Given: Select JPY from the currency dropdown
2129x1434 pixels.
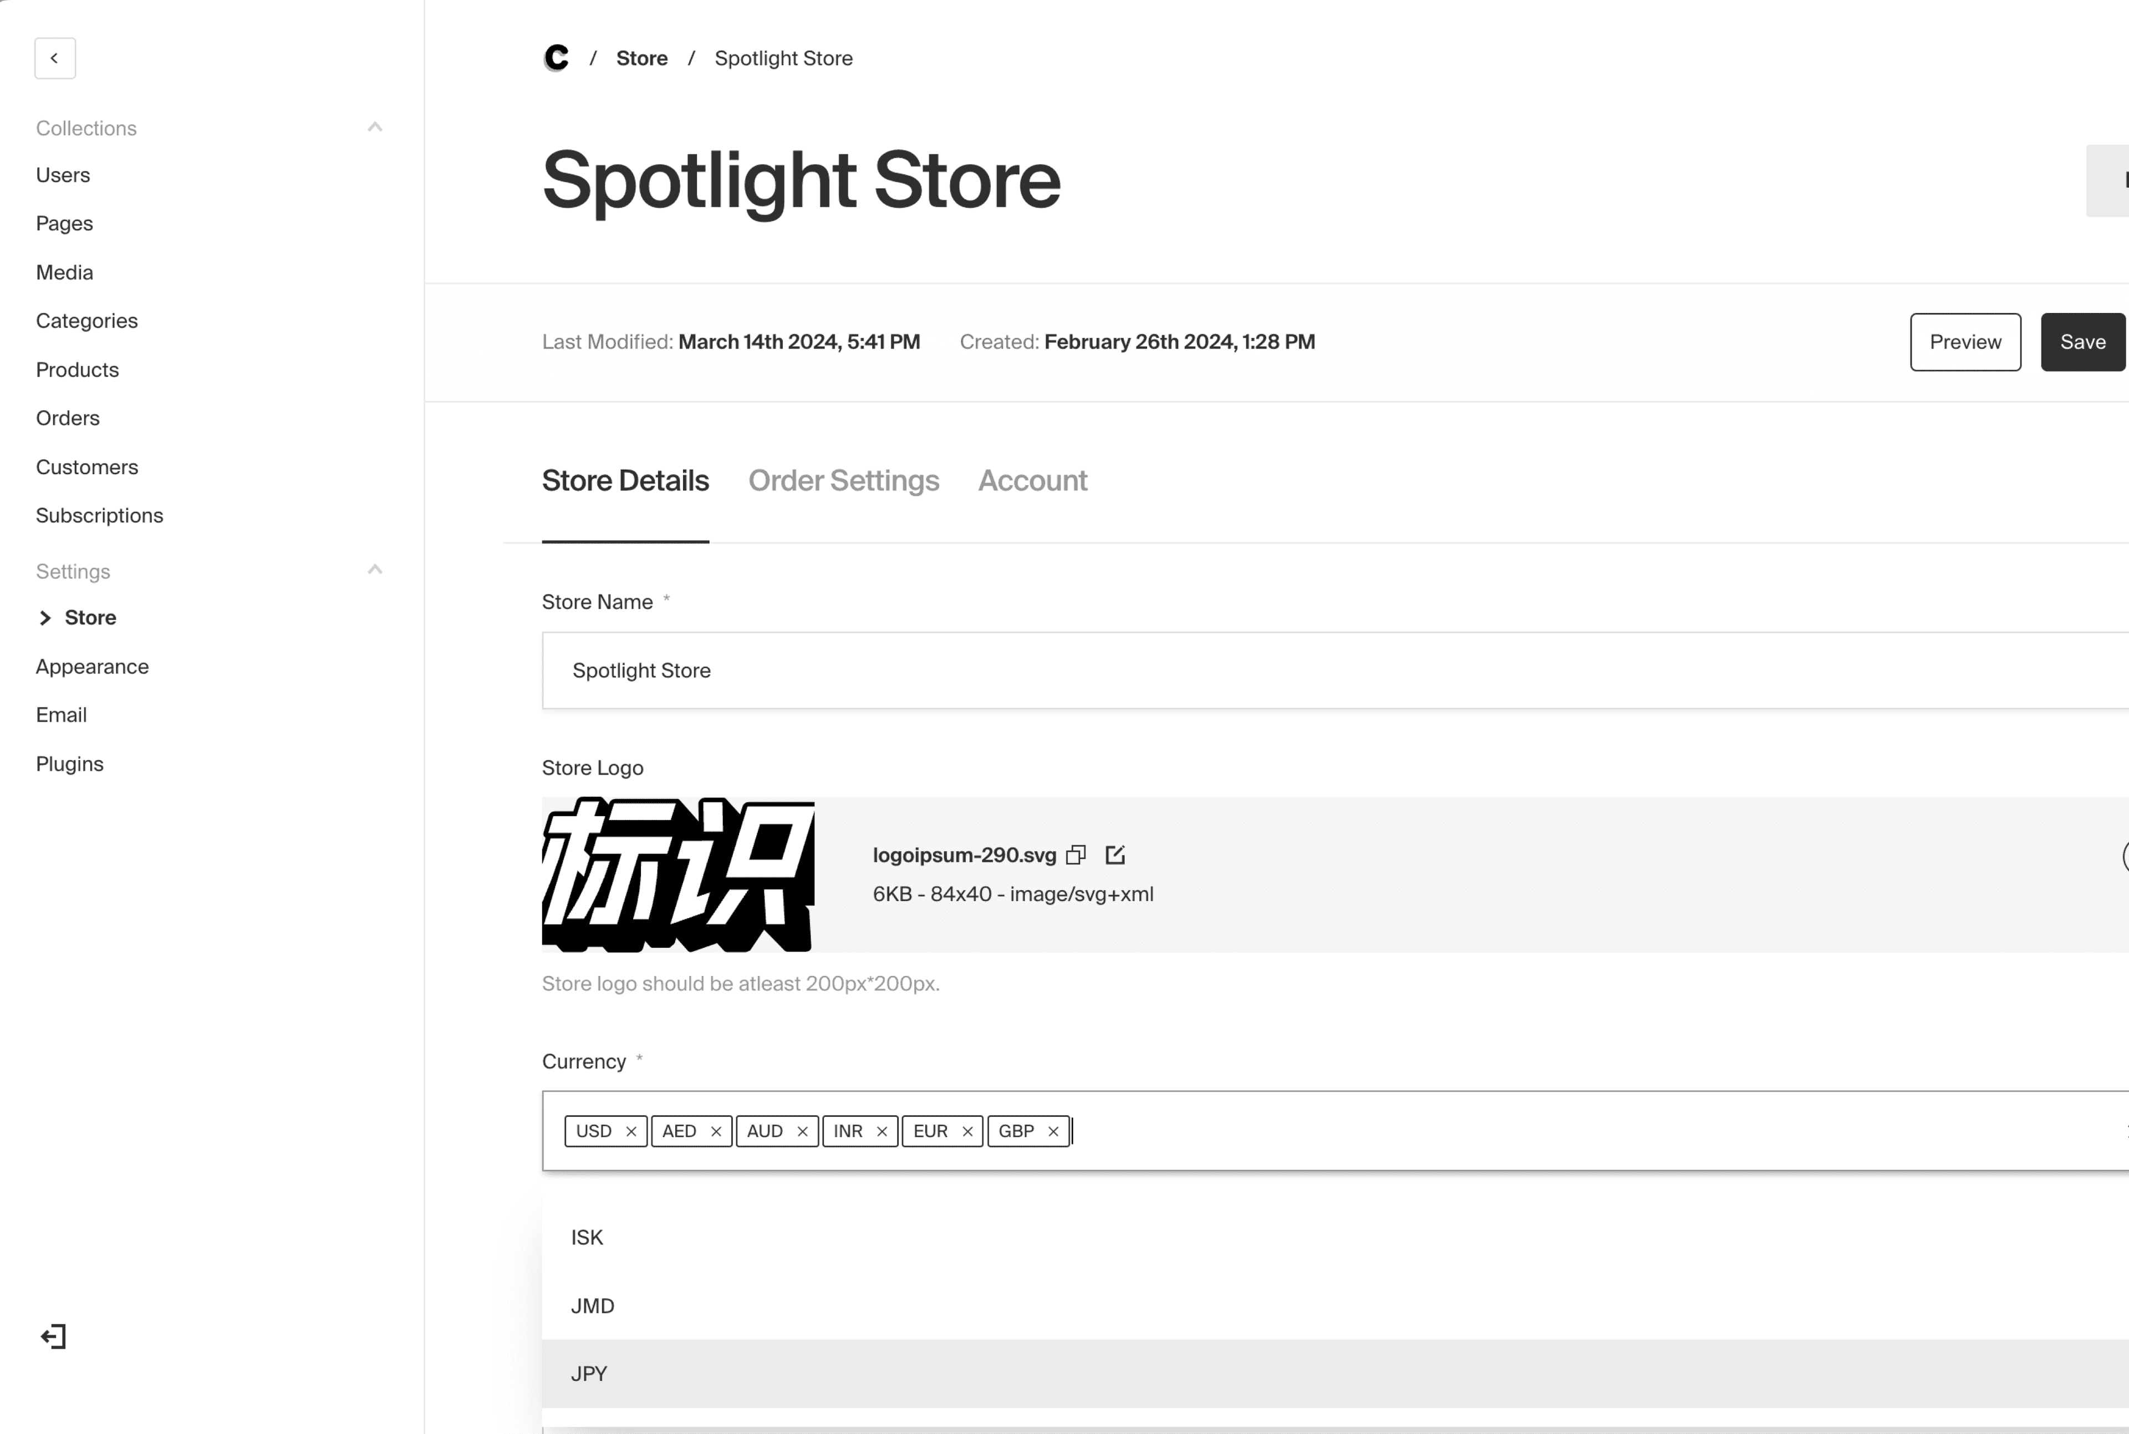Looking at the screenshot, I should point(589,1374).
